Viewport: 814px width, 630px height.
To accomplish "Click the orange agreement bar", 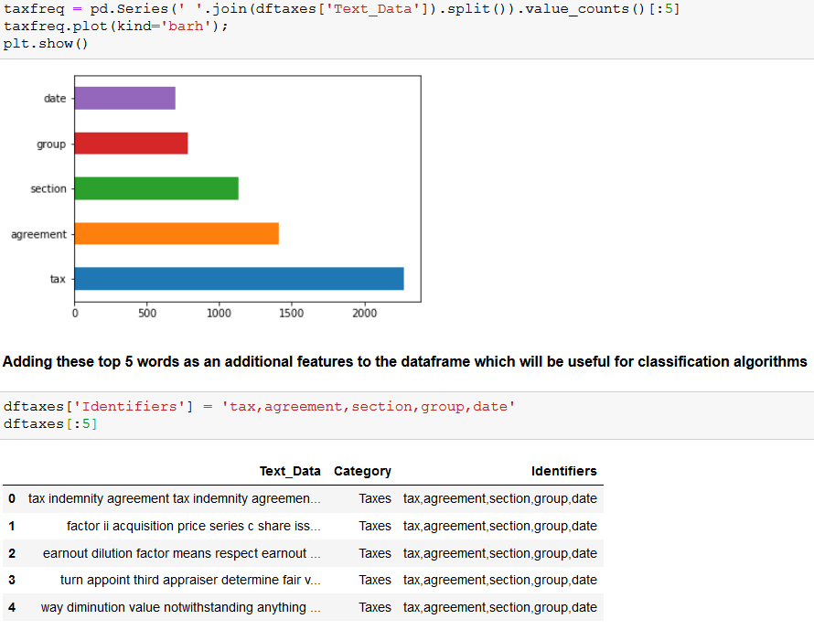I will pyautogui.click(x=177, y=234).
